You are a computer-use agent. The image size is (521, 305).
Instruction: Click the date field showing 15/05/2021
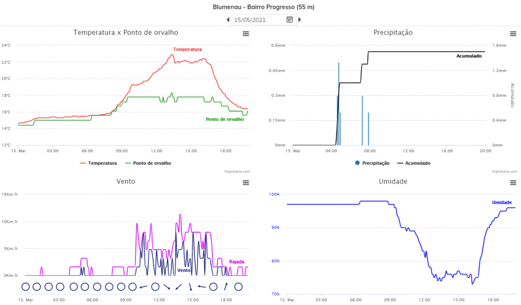pyautogui.click(x=257, y=20)
